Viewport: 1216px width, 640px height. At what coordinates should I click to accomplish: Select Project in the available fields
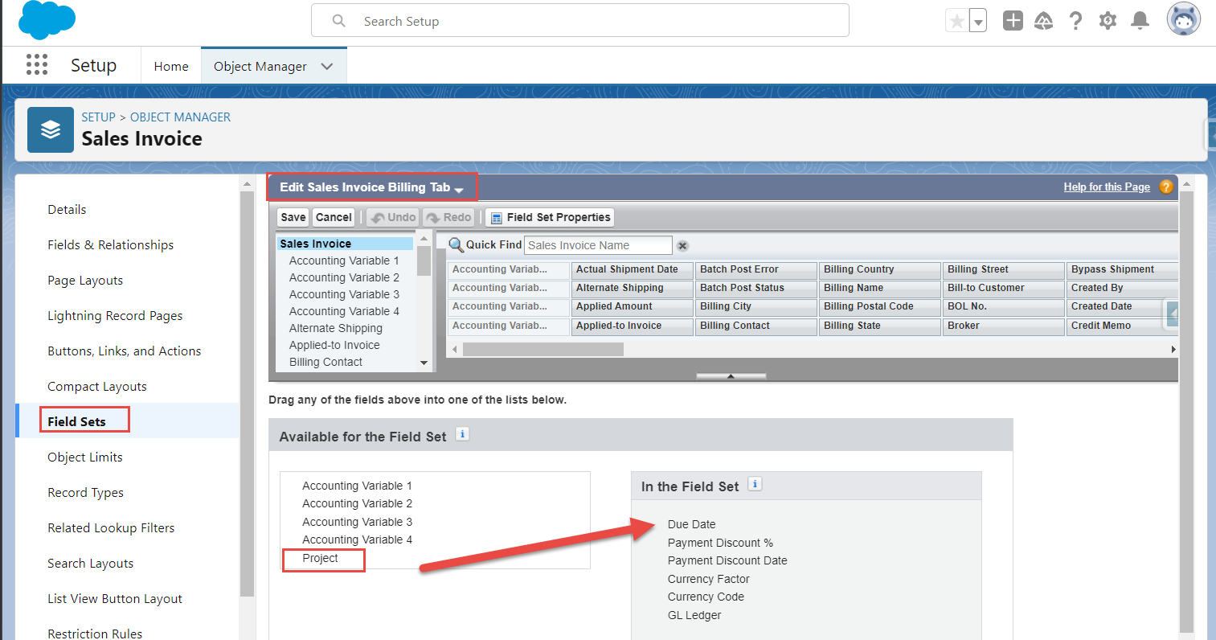(320, 558)
